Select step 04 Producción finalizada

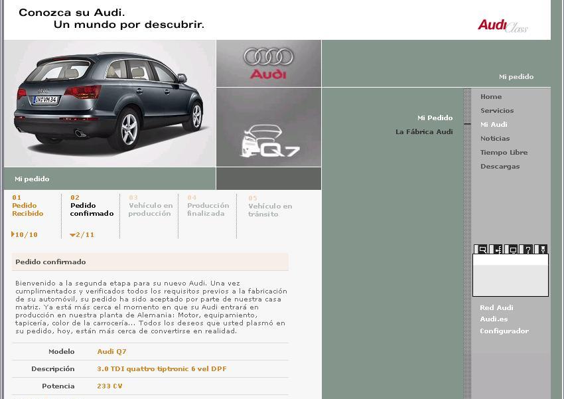(208, 205)
